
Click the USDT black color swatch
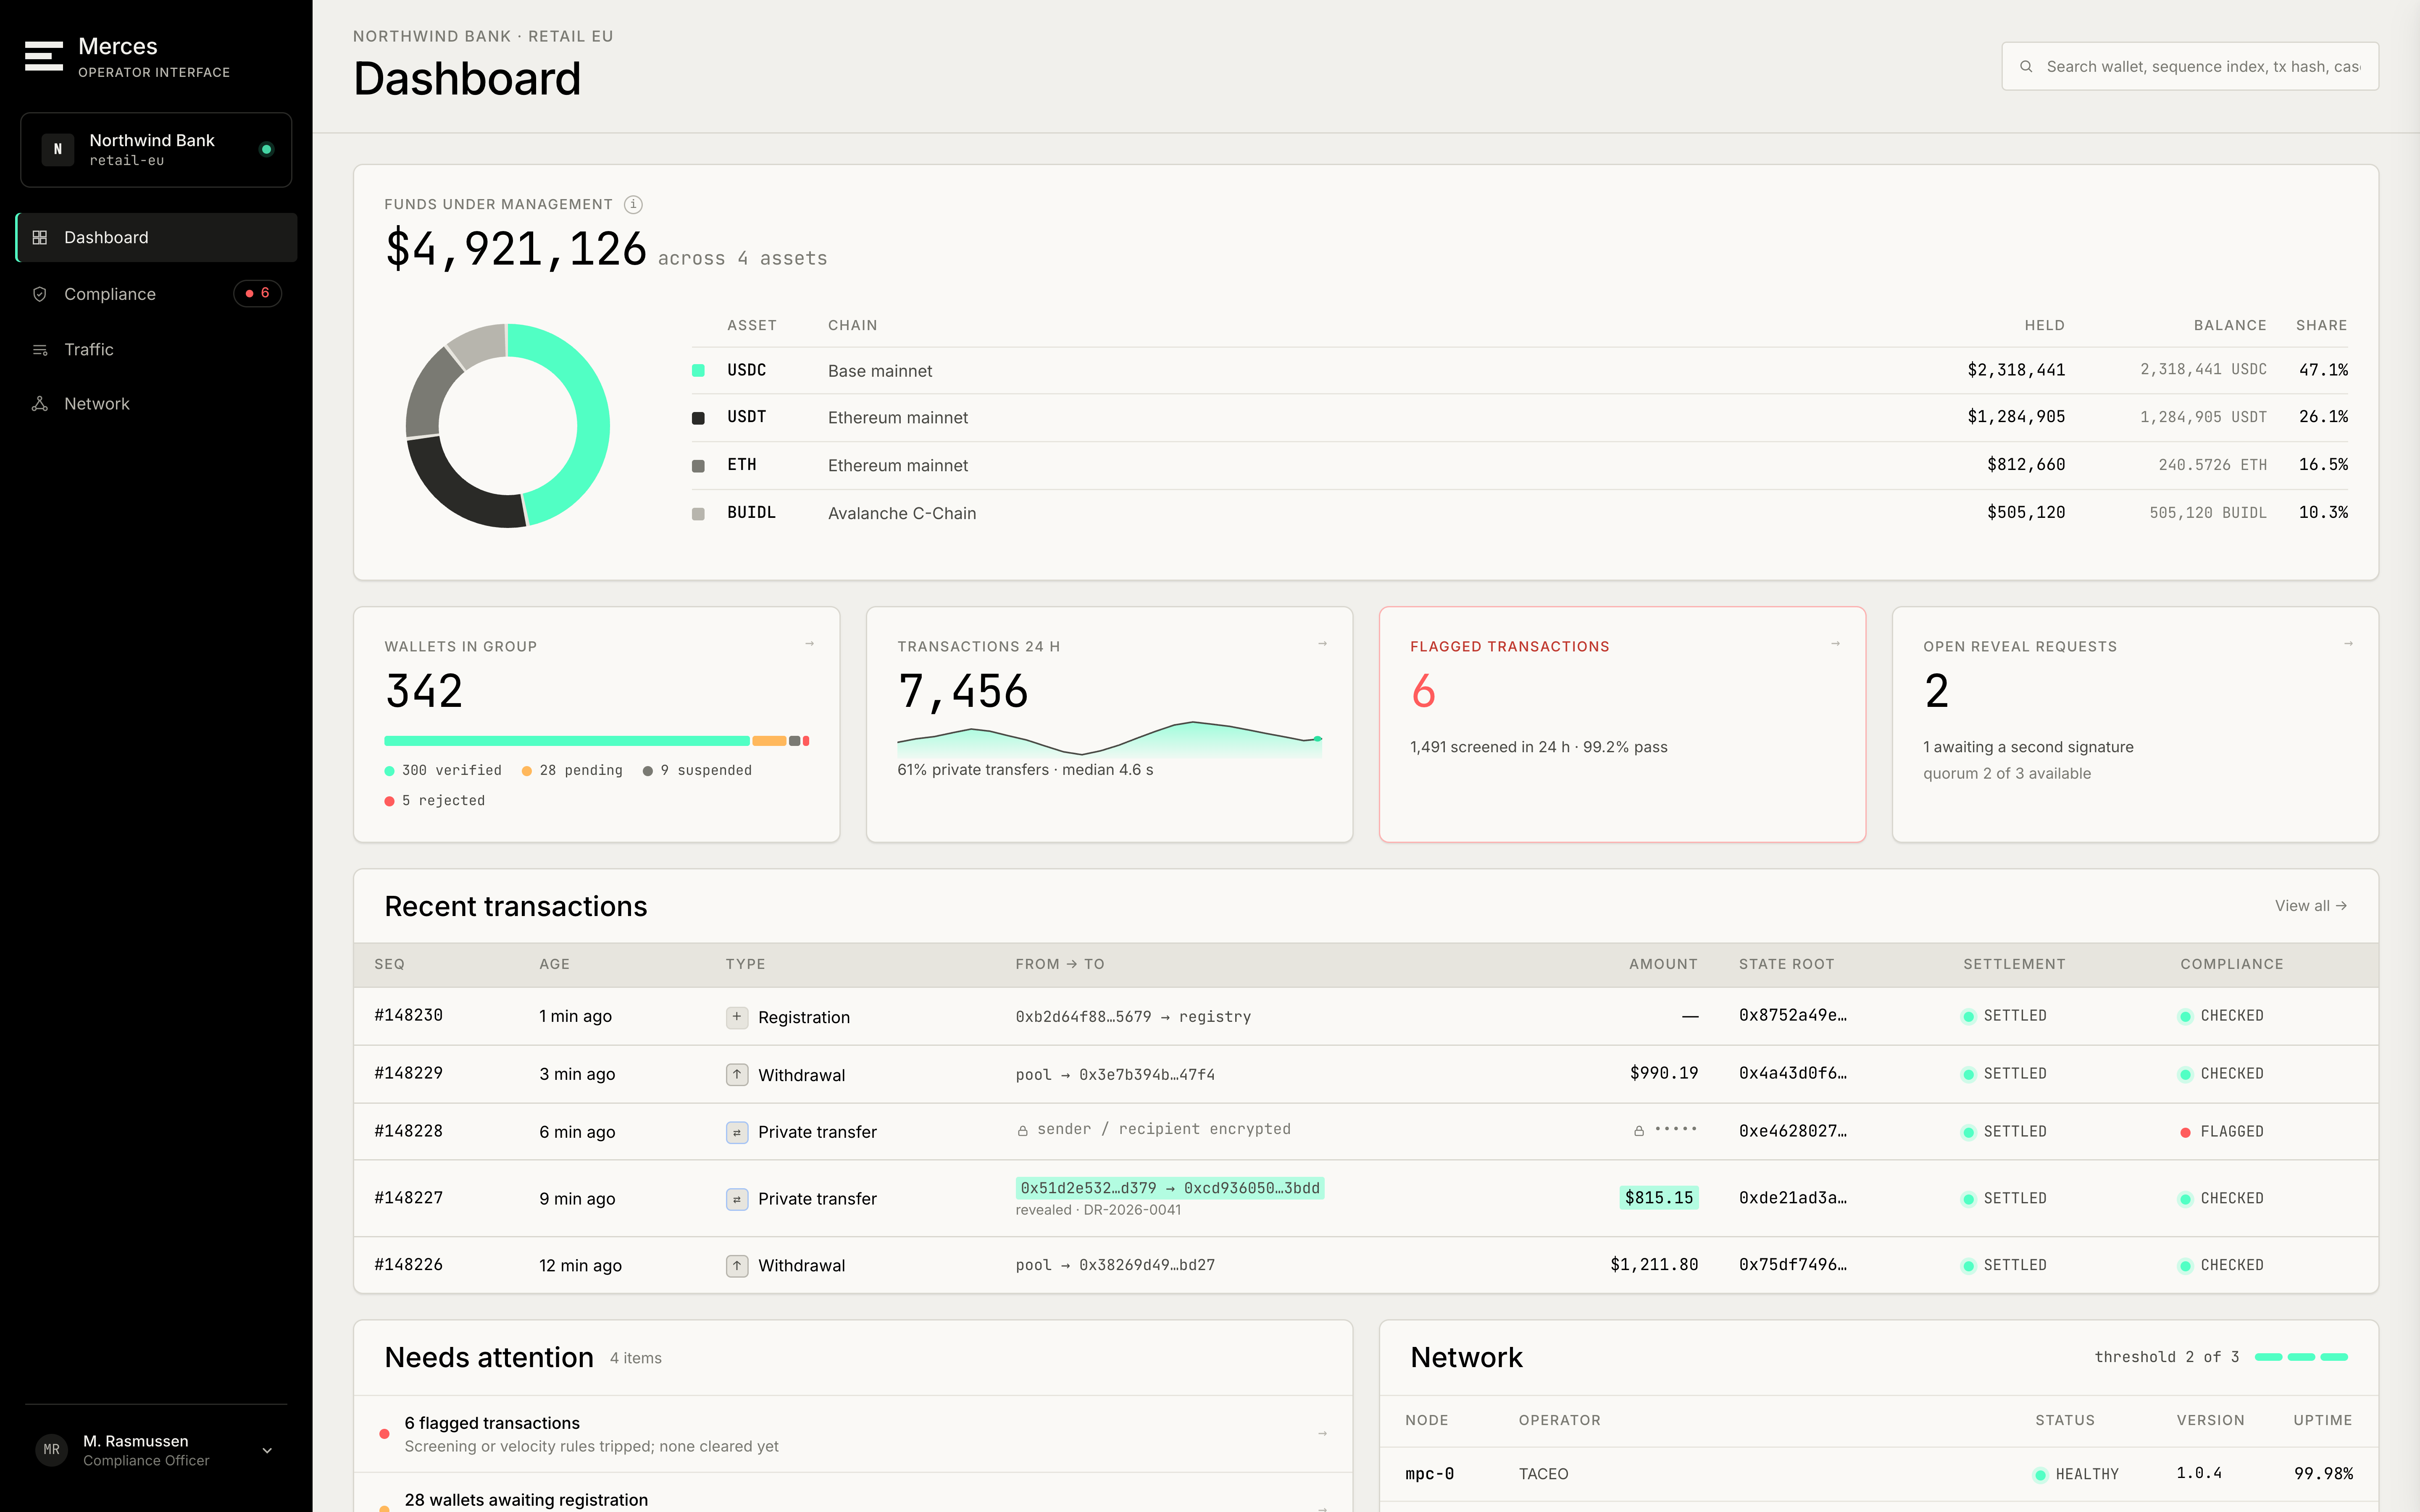tap(698, 418)
